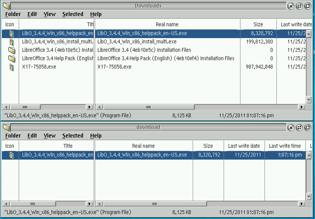Click the 1:07:16 pm write time cell
Screen dimensions: 315x219
click(x=290, y=155)
